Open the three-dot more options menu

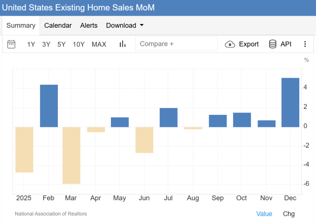point(305,44)
